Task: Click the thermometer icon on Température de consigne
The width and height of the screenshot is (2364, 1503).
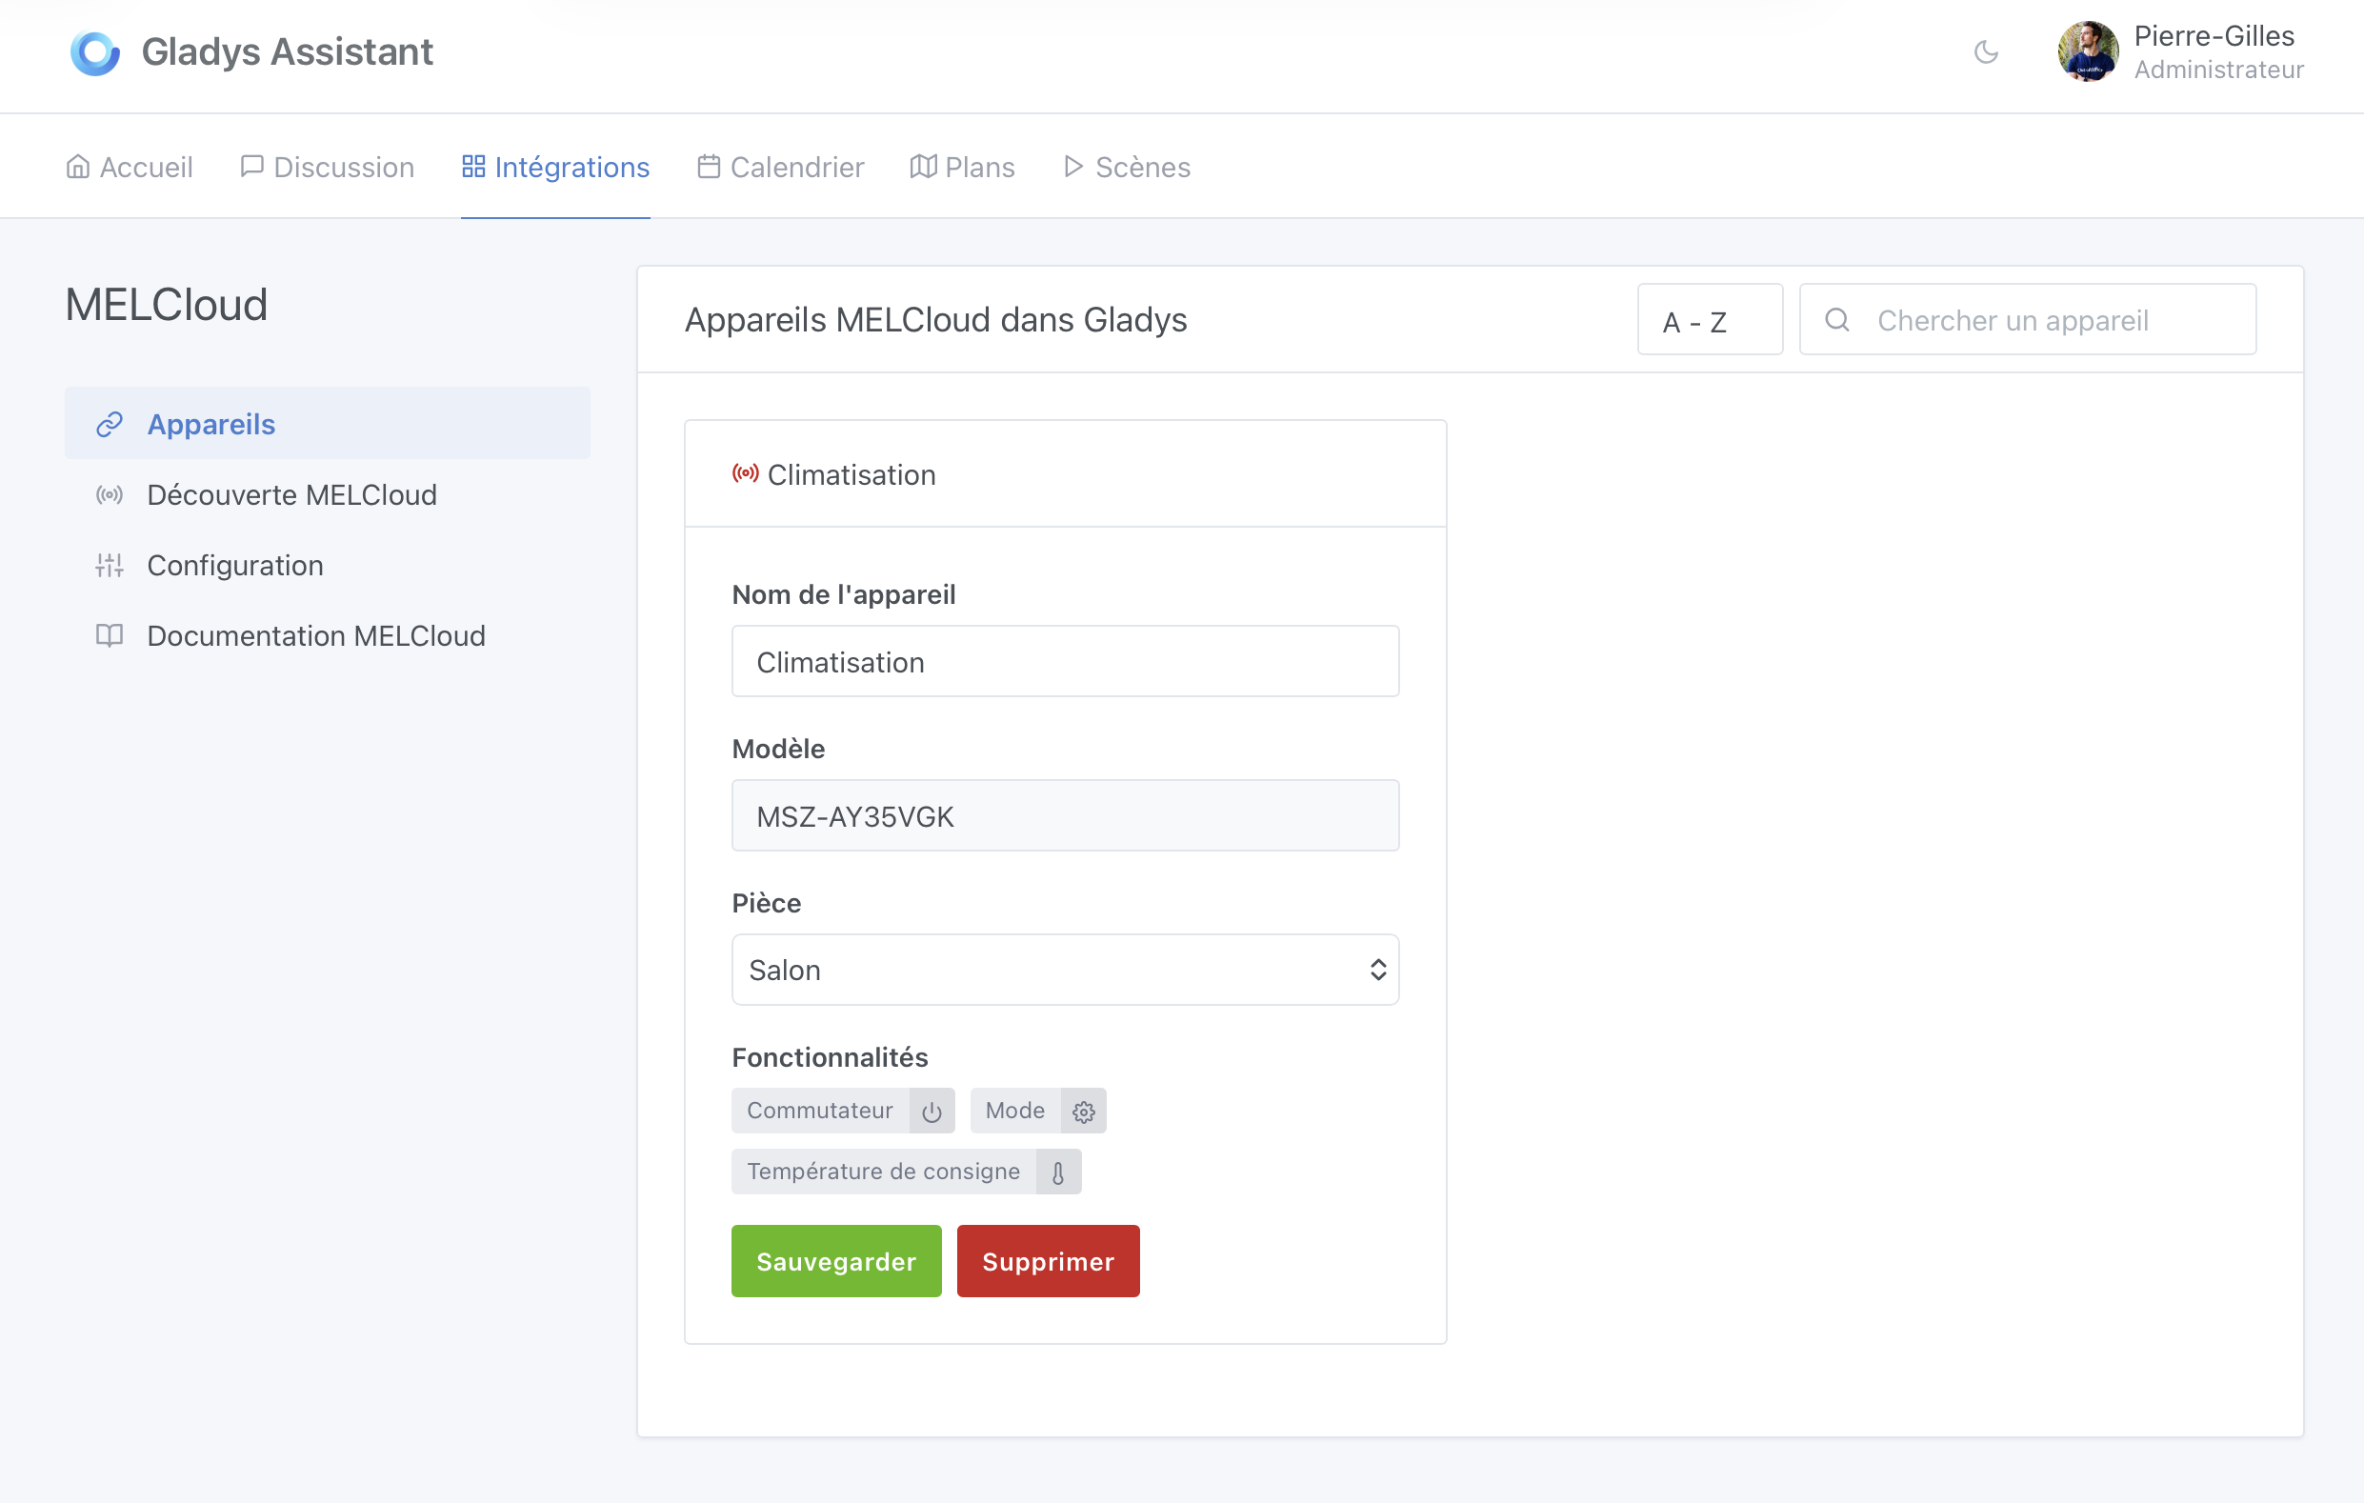Action: [x=1058, y=1172]
